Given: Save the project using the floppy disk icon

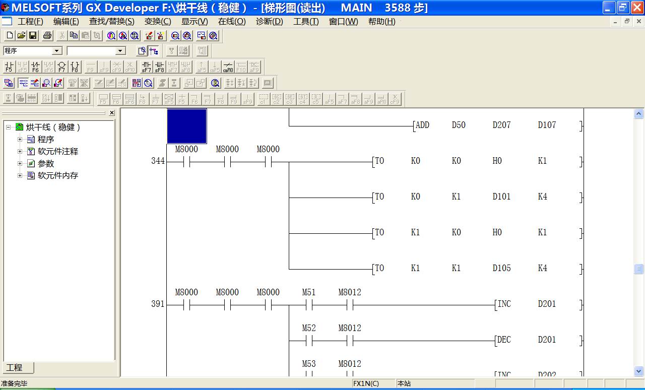Looking at the screenshot, I should [x=33, y=35].
